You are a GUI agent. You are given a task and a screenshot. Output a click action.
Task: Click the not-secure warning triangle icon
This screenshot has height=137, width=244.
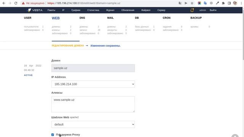pos(23,3)
